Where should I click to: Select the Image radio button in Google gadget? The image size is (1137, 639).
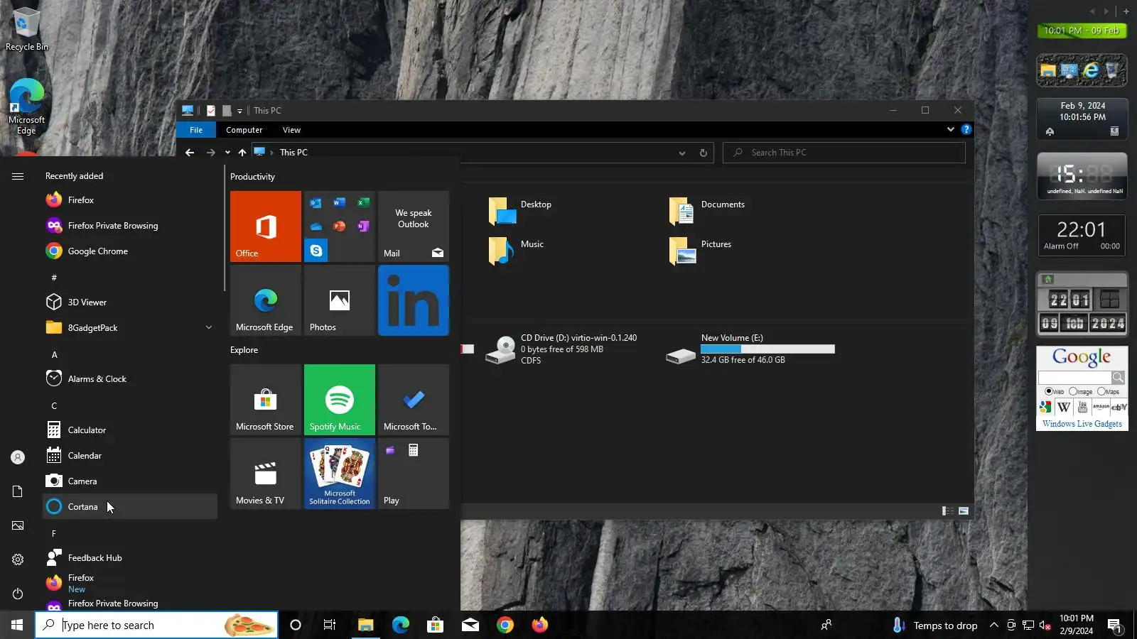(1073, 391)
